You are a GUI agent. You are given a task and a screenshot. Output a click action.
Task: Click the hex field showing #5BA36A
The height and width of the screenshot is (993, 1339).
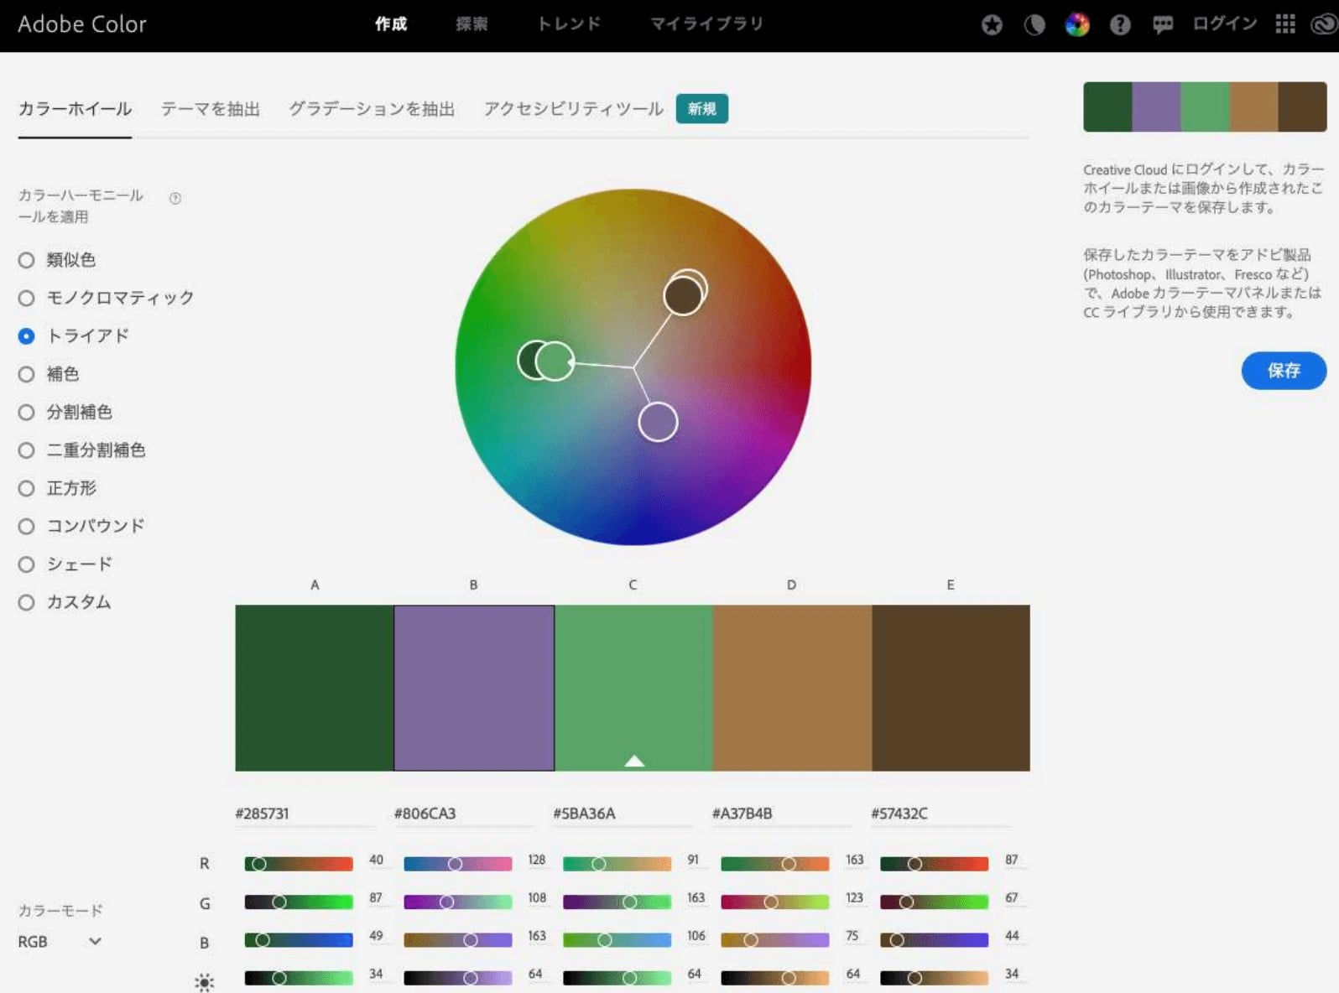coord(623,814)
